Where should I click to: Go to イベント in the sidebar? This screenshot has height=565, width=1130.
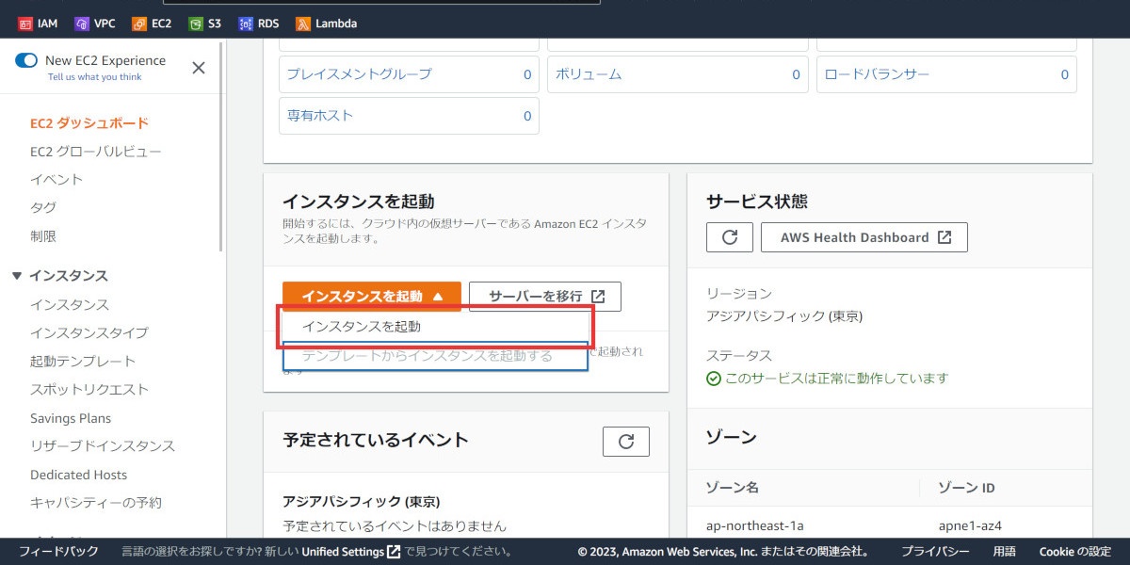(56, 180)
